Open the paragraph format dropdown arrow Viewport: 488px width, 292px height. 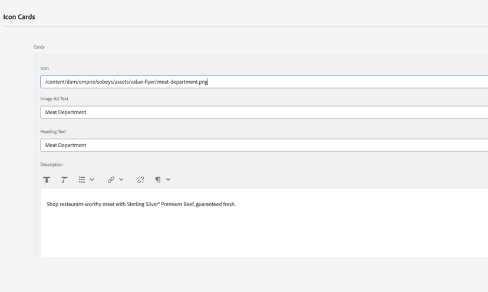pos(168,180)
